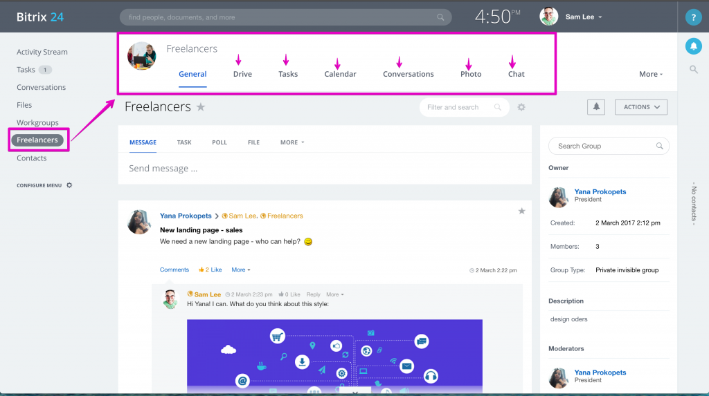Viewport: 709px width, 396px height.
Task: Click the Freelancers recipient link on post
Action: 285,216
